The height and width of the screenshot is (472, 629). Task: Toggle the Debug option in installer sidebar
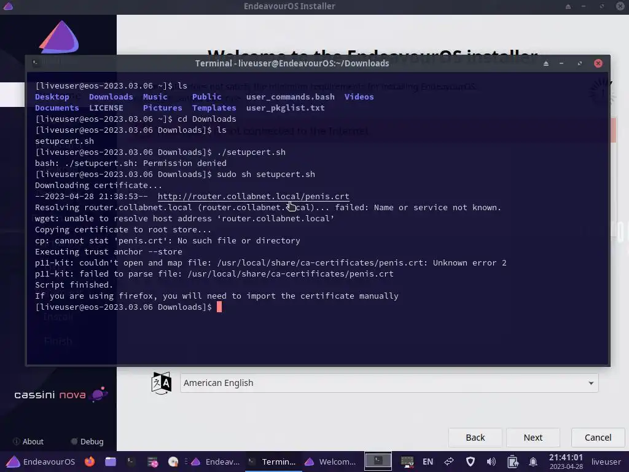click(x=87, y=441)
